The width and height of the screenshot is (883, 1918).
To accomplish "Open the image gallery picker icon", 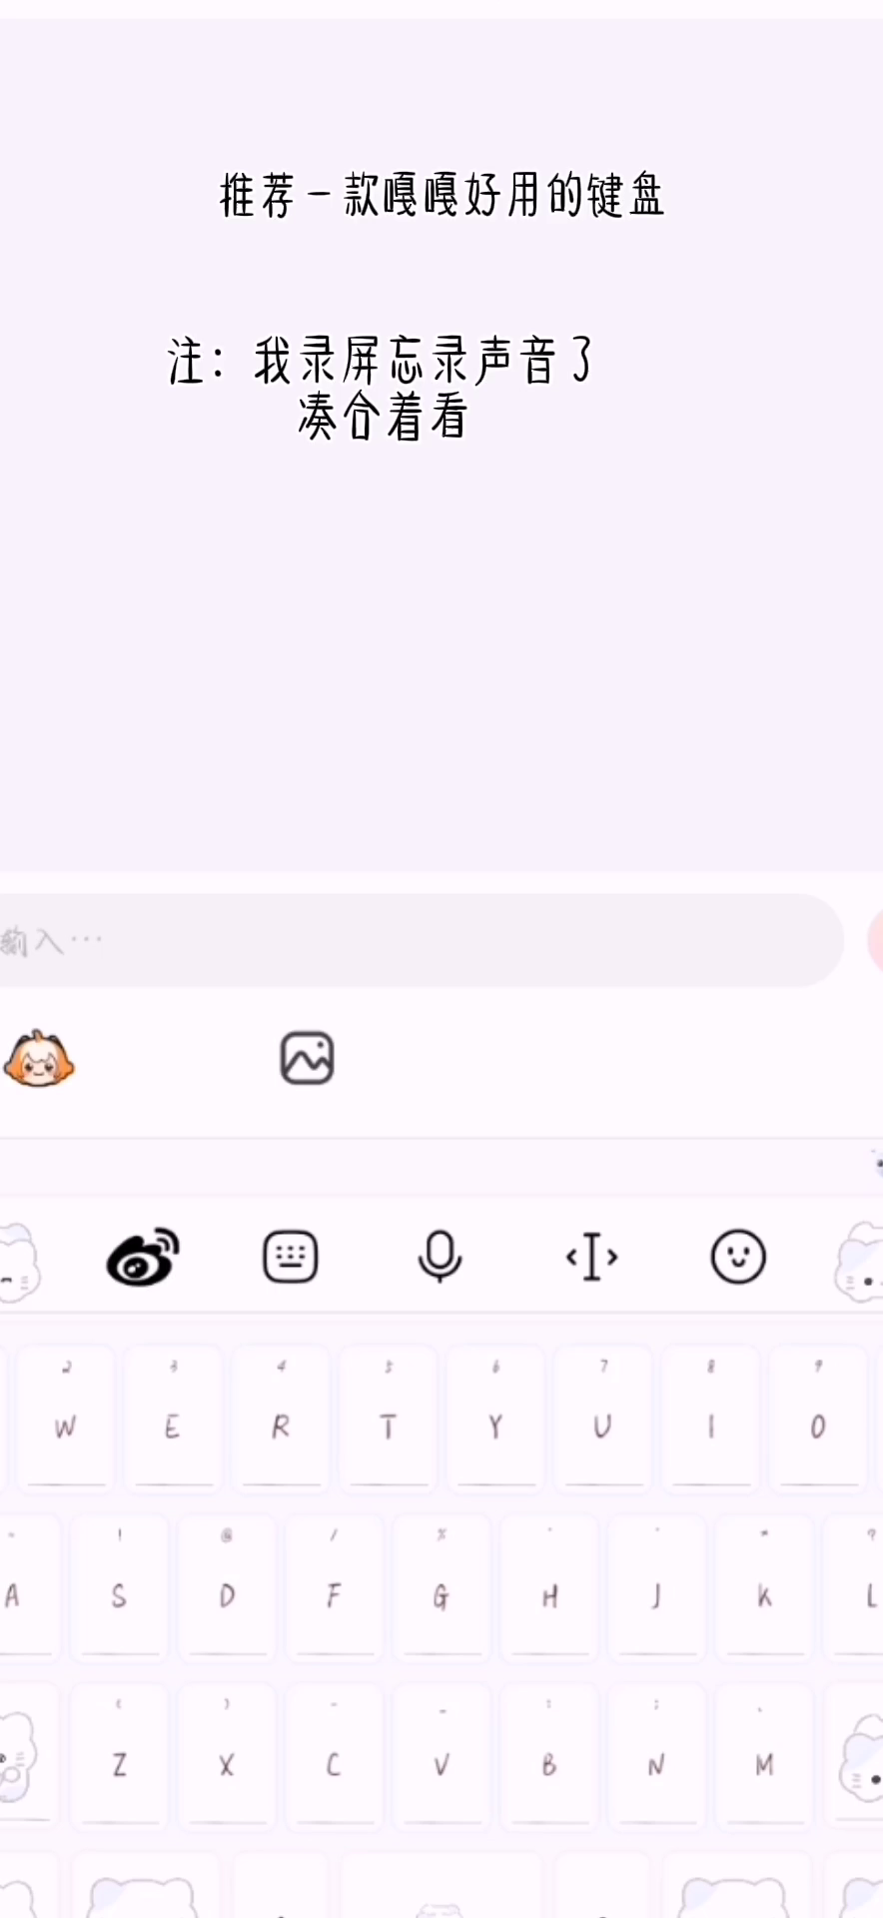I will pyautogui.click(x=307, y=1058).
